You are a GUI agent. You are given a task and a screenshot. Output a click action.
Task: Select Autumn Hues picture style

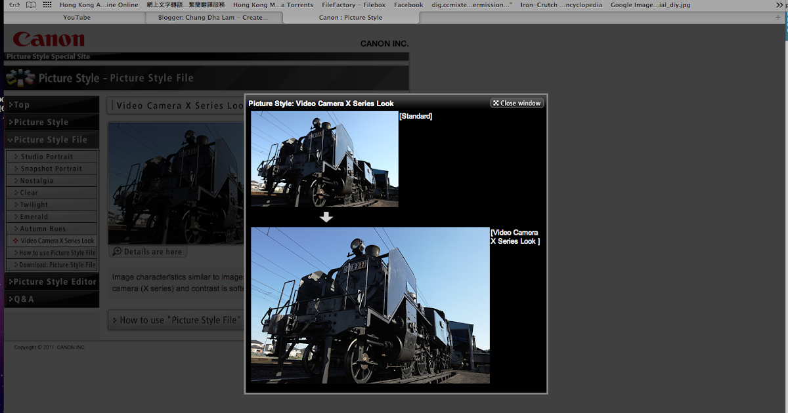(x=52, y=229)
